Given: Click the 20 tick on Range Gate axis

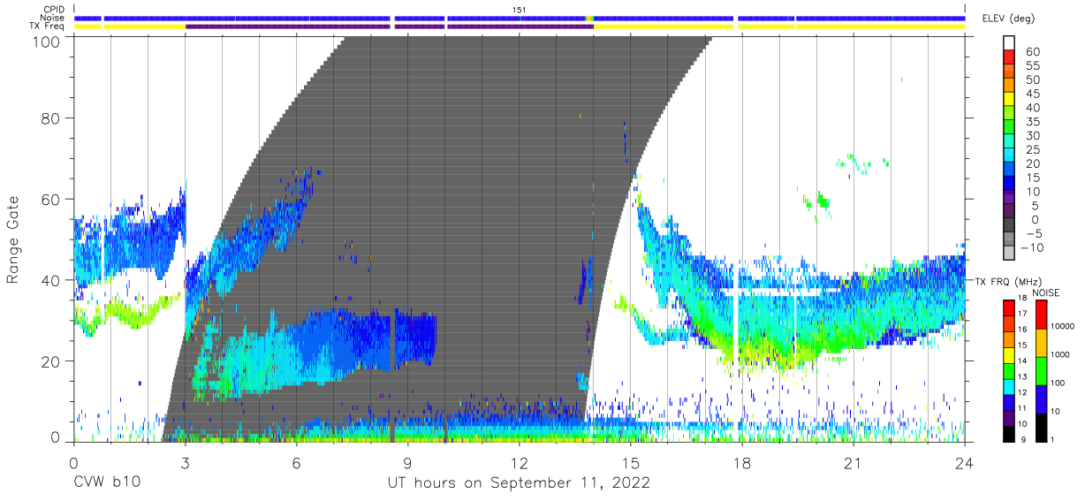Looking at the screenshot, I should tap(51, 361).
